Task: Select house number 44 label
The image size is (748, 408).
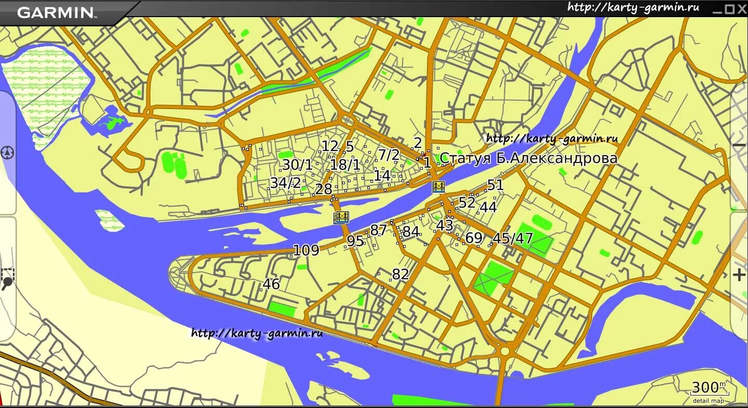Action: click(x=488, y=208)
